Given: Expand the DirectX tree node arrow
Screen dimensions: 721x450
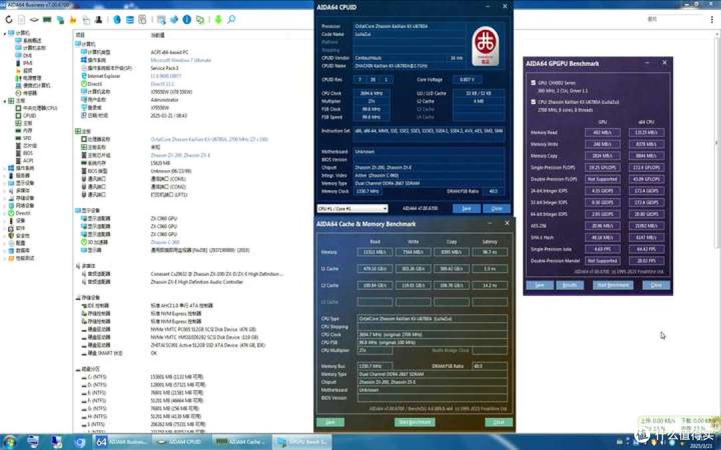Looking at the screenshot, I should tap(5, 213).
